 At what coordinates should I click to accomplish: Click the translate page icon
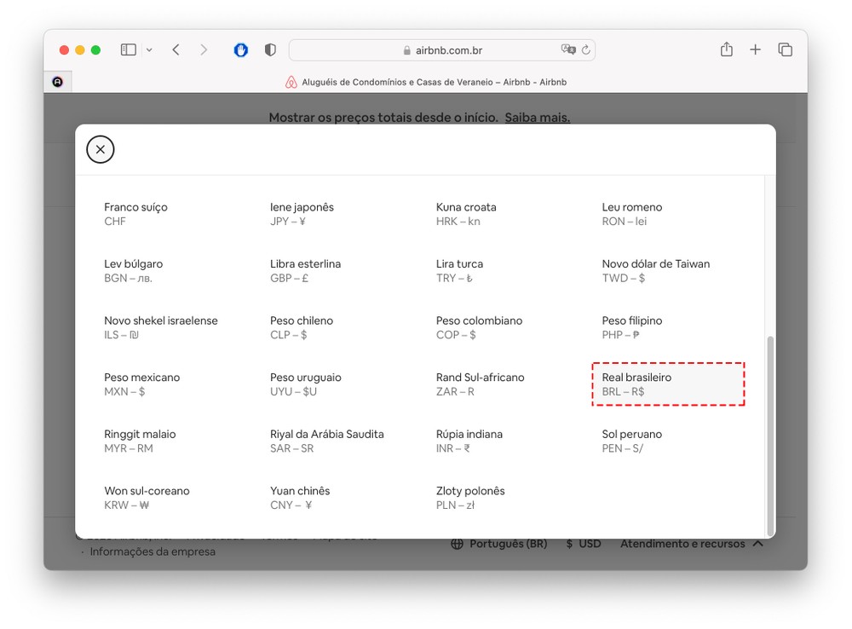pos(567,50)
